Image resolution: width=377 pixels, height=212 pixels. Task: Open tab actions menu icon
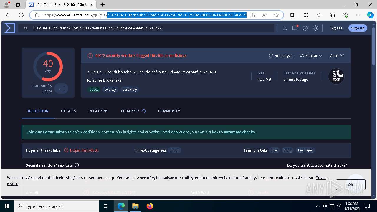(x=18, y=5)
